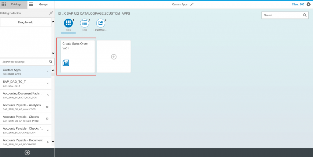Open the Catalogs grid icon

point(4,4)
